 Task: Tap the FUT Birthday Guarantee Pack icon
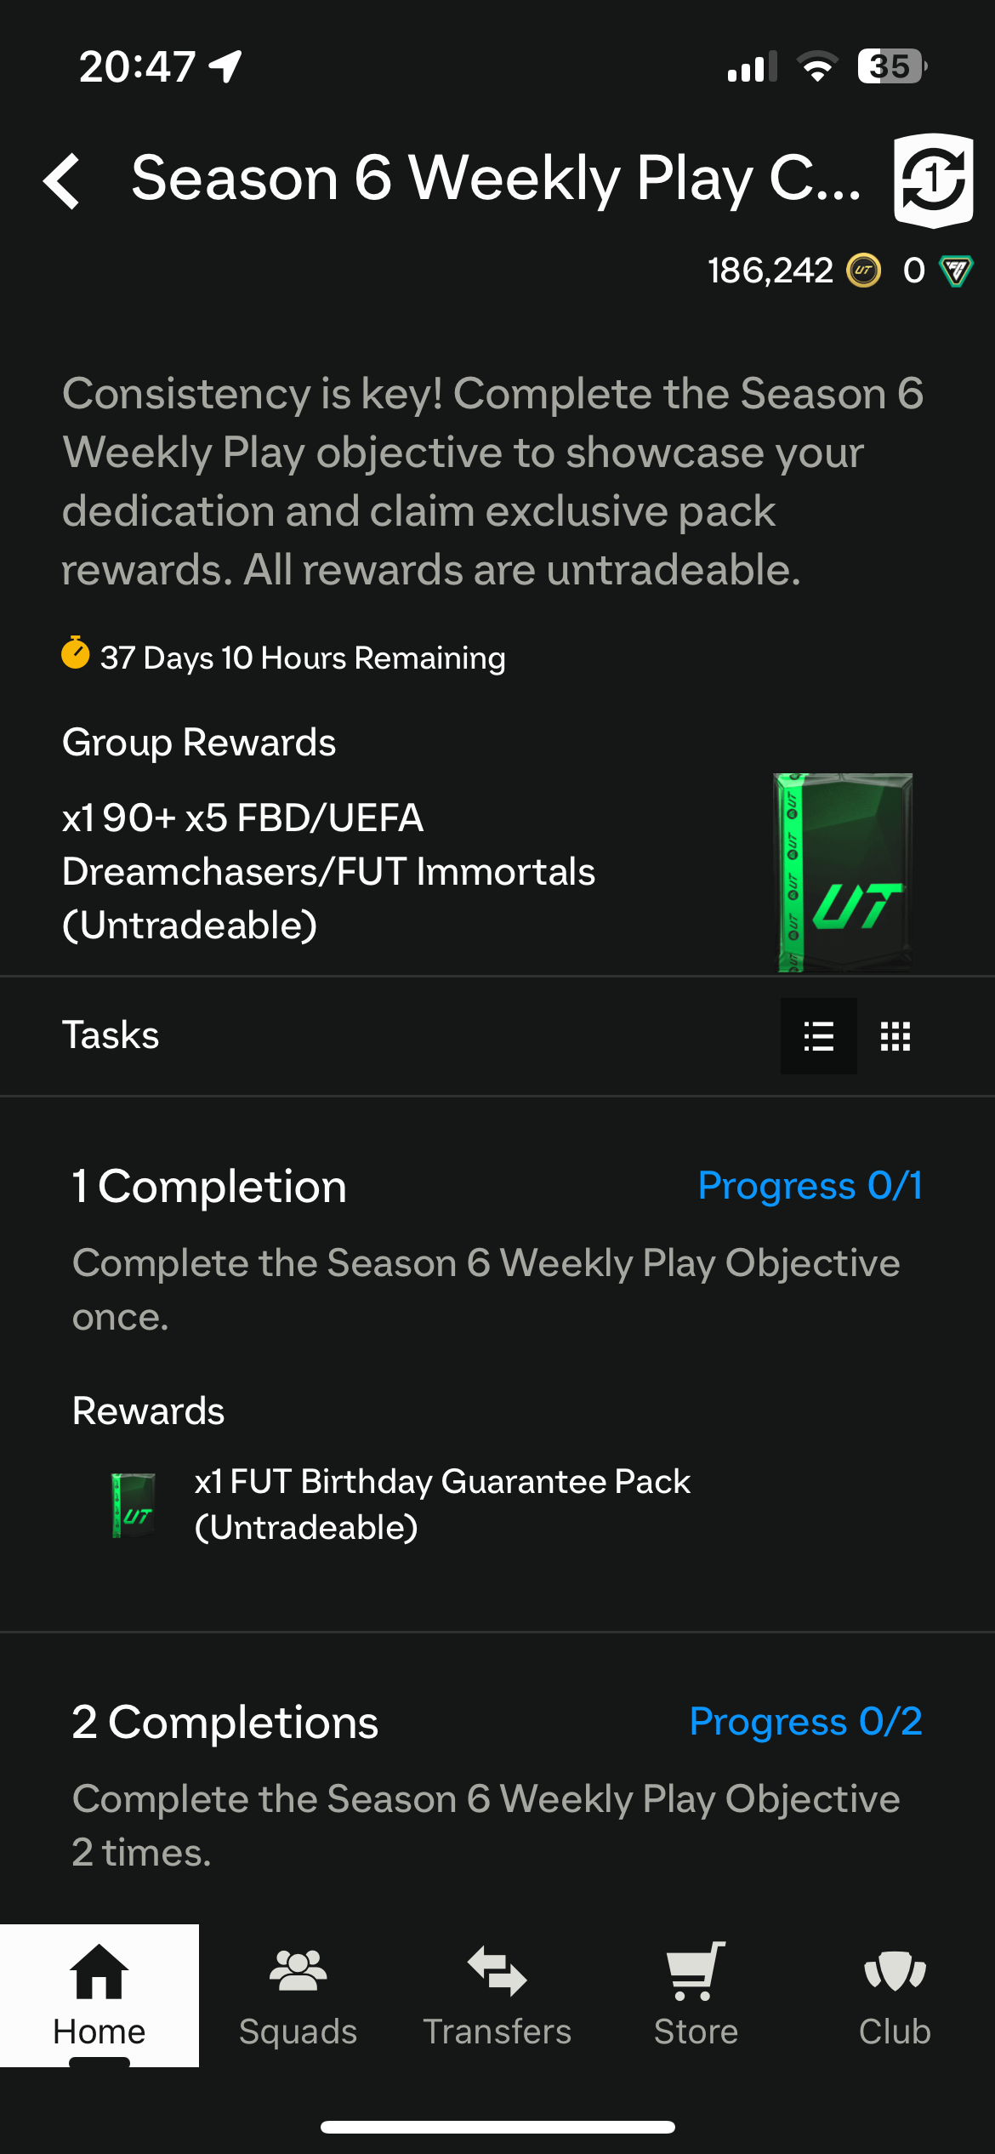point(134,1505)
